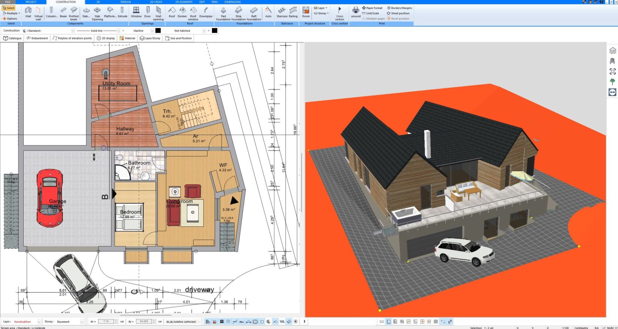
Task: Click the black line color swatch
Action: tap(158, 31)
